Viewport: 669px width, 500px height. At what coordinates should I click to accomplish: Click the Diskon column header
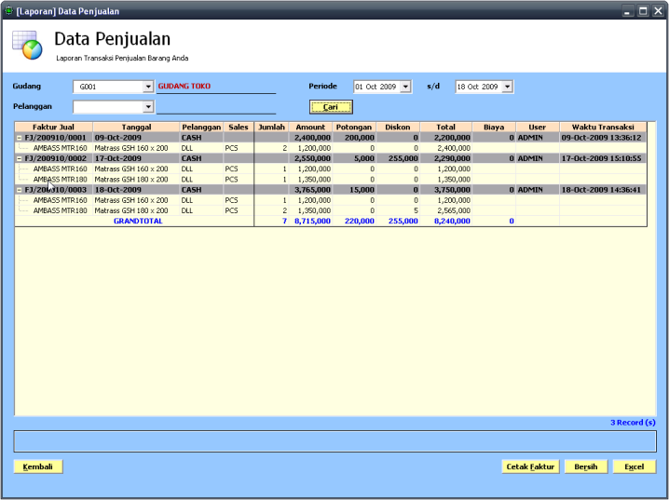tap(398, 127)
